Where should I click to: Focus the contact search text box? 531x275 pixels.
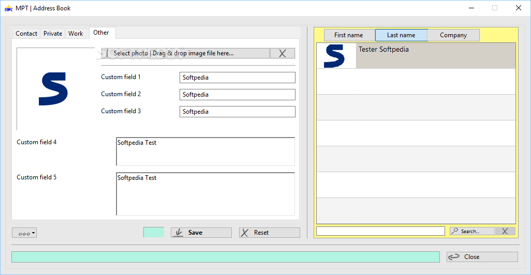[x=380, y=231]
